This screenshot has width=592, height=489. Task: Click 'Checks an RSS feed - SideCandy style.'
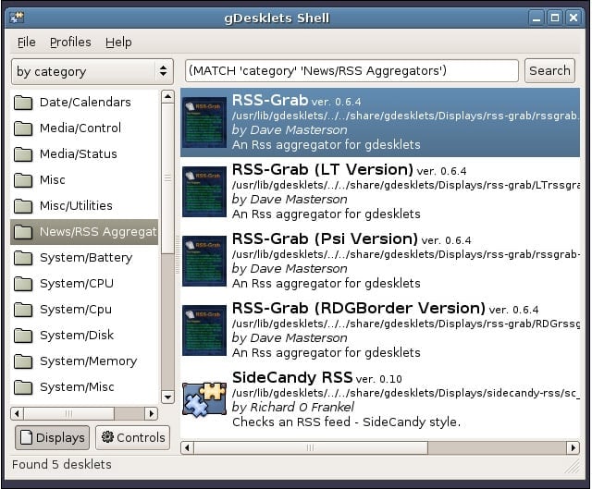tap(346, 422)
